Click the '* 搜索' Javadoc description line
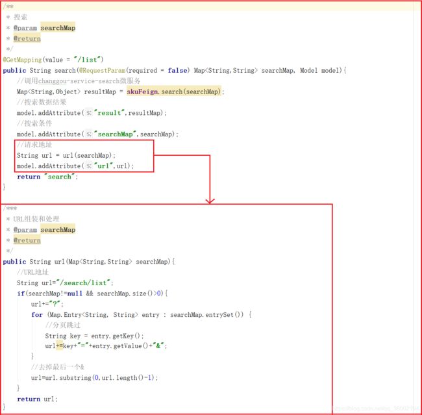422x415 pixels. [17, 18]
